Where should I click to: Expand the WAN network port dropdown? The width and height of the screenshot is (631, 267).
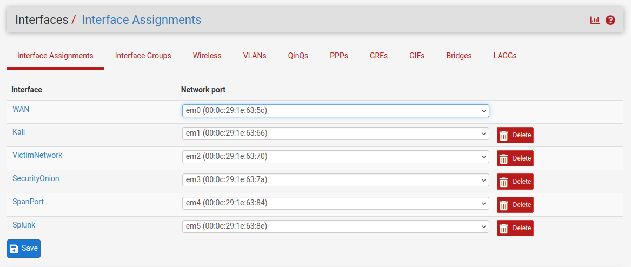pyautogui.click(x=335, y=110)
